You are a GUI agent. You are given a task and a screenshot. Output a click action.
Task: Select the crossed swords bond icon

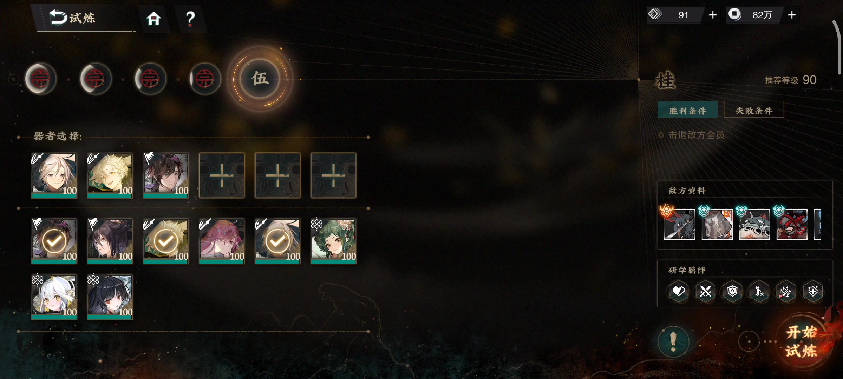coord(705,291)
